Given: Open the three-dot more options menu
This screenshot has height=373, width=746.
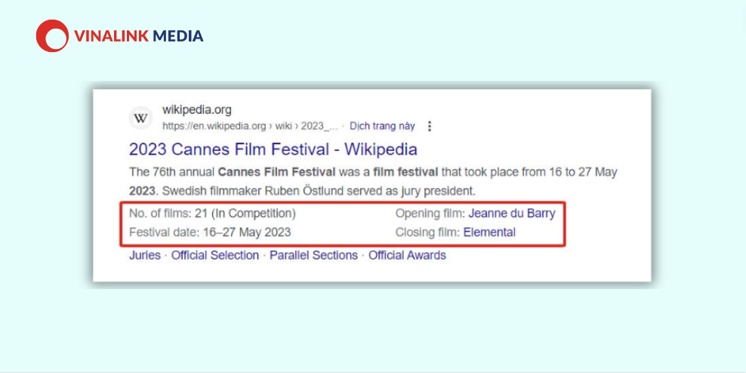Looking at the screenshot, I should coord(430,126).
